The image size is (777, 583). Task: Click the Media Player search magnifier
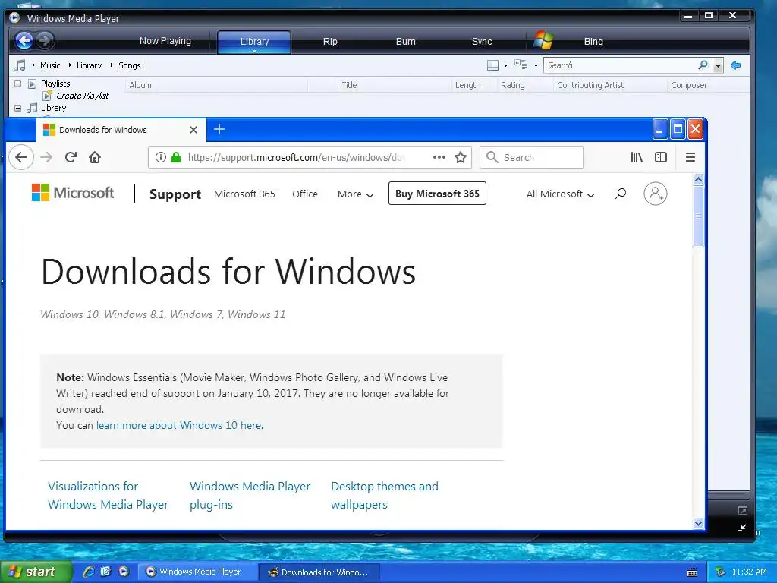coord(703,65)
